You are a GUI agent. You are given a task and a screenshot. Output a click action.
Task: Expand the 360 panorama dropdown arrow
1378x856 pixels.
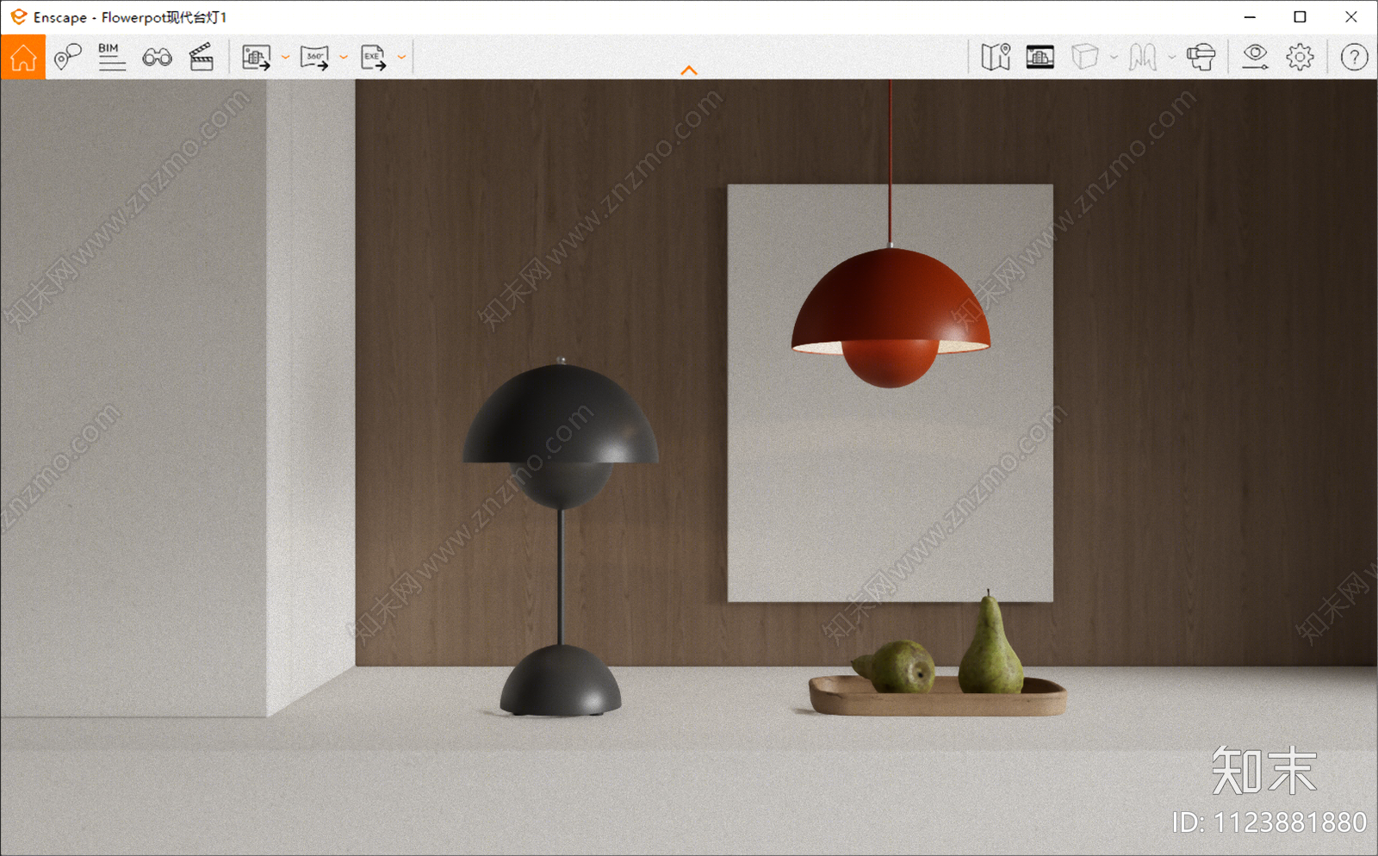point(344,58)
